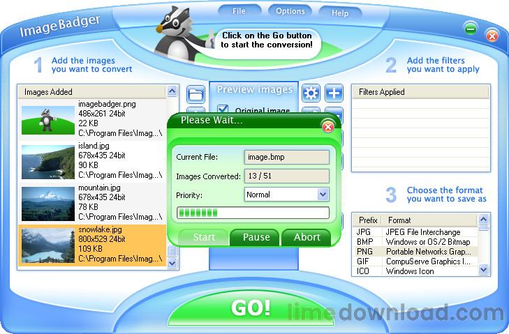Click 'Portable Networks Grap...' text
The height and width of the screenshot is (334, 509).
pos(428,252)
